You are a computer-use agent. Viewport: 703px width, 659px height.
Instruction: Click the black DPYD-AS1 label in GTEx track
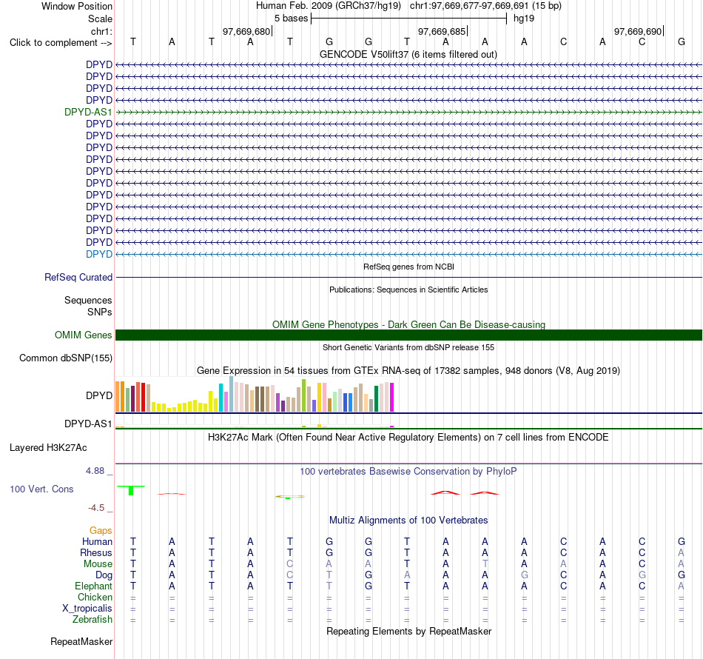[x=88, y=424]
